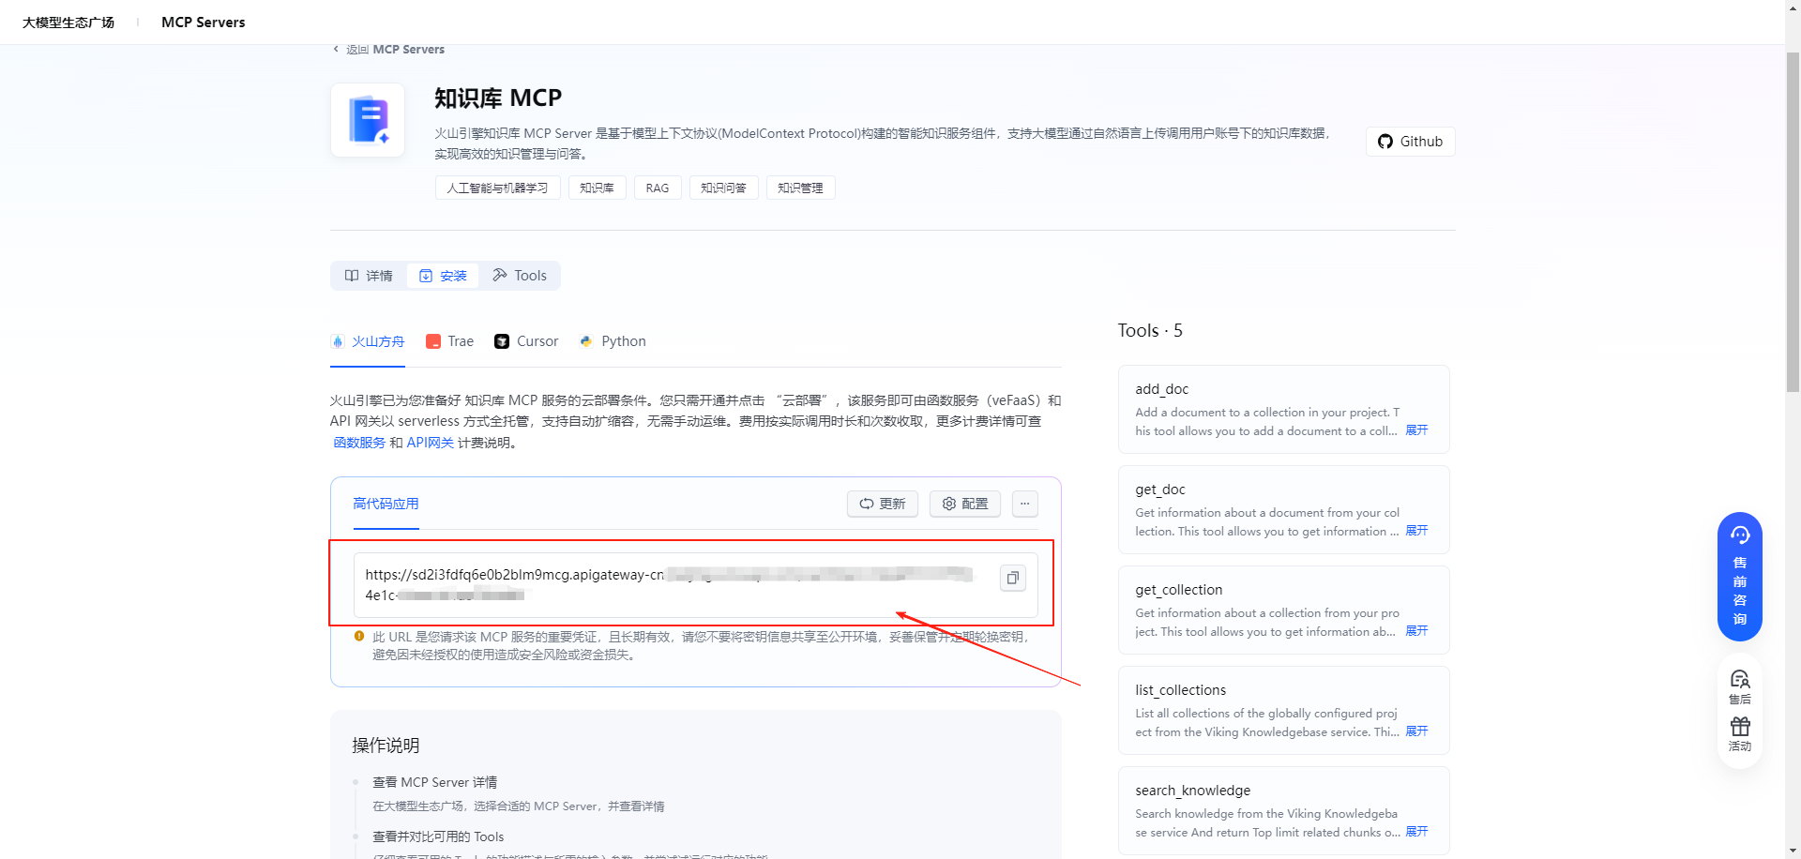Click the 查看 MCP Server 详情 step

(x=434, y=782)
